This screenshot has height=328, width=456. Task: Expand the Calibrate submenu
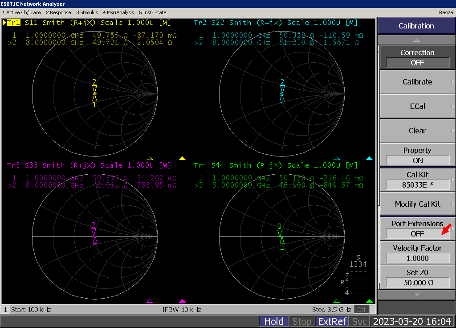point(417,82)
